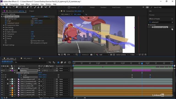This screenshot has width=176, height=99.
Task: Toggle transparency grid in the viewer
Action: click(x=114, y=55)
